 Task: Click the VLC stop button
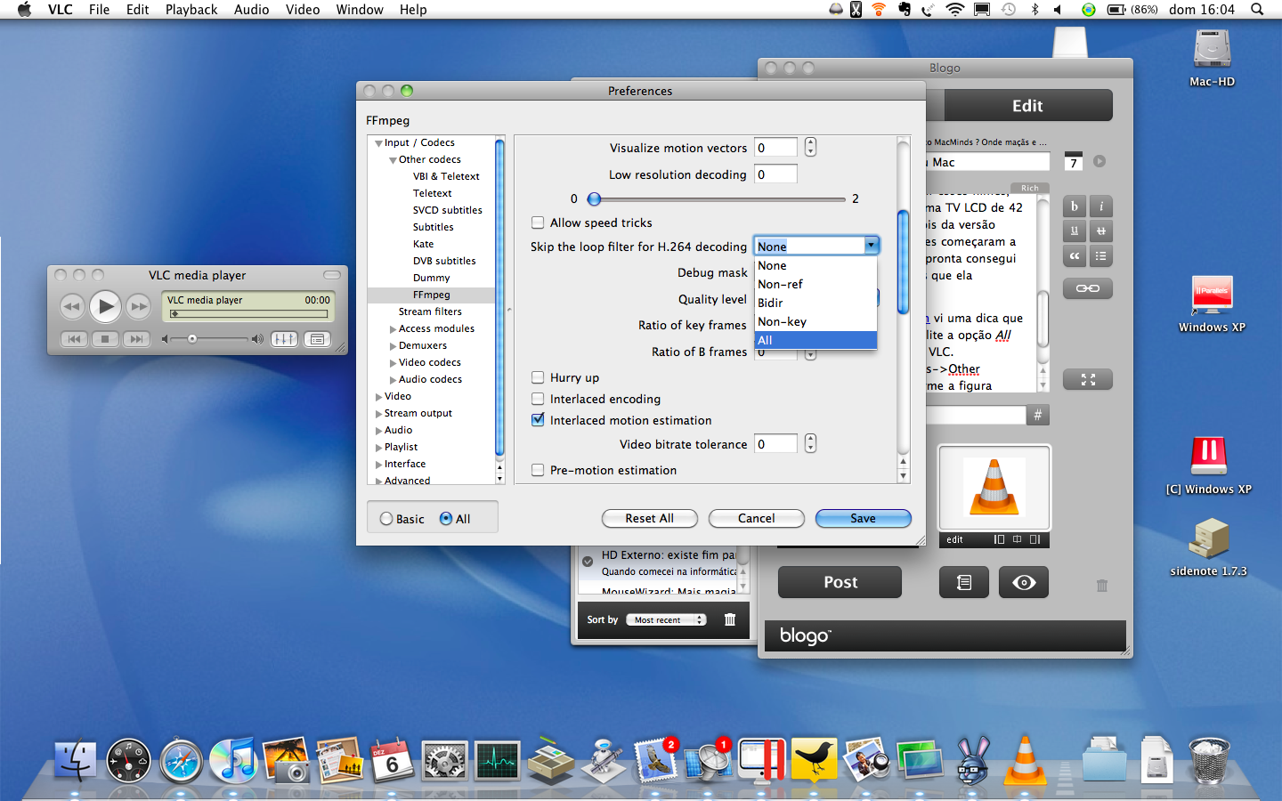pyautogui.click(x=105, y=339)
